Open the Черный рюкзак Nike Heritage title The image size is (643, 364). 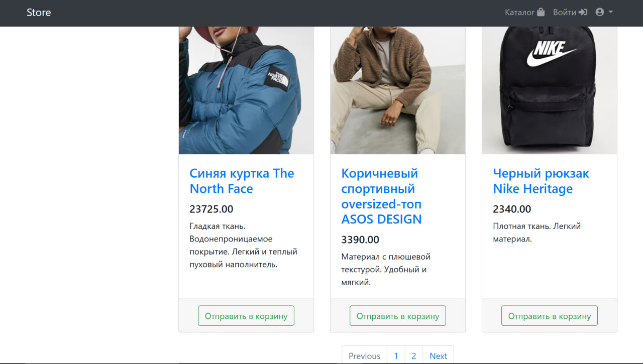click(x=541, y=181)
